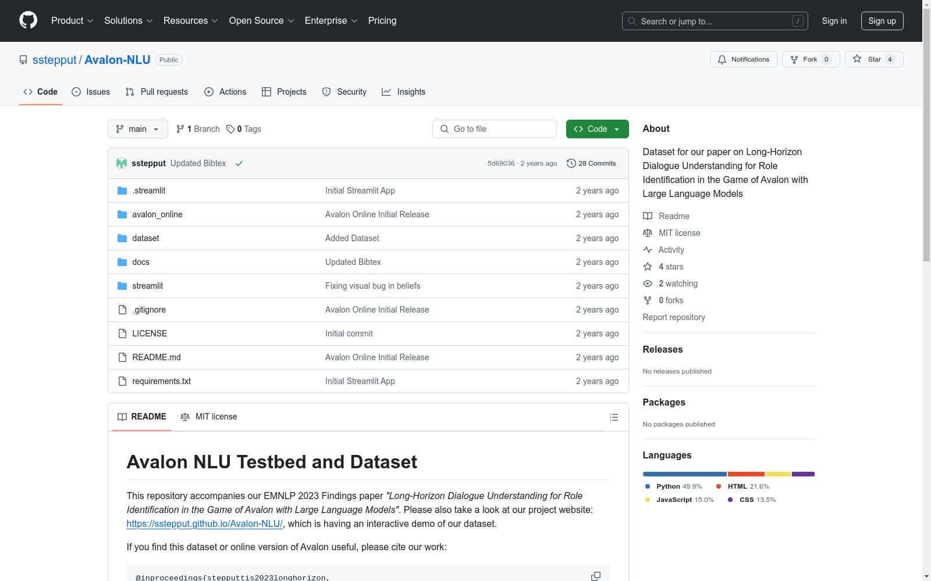
Task: Switch to the Insights tab
Action: [404, 92]
